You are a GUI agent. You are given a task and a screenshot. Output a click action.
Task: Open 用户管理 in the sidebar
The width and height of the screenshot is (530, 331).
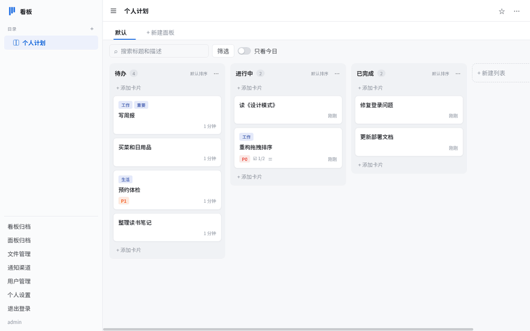[19, 281]
